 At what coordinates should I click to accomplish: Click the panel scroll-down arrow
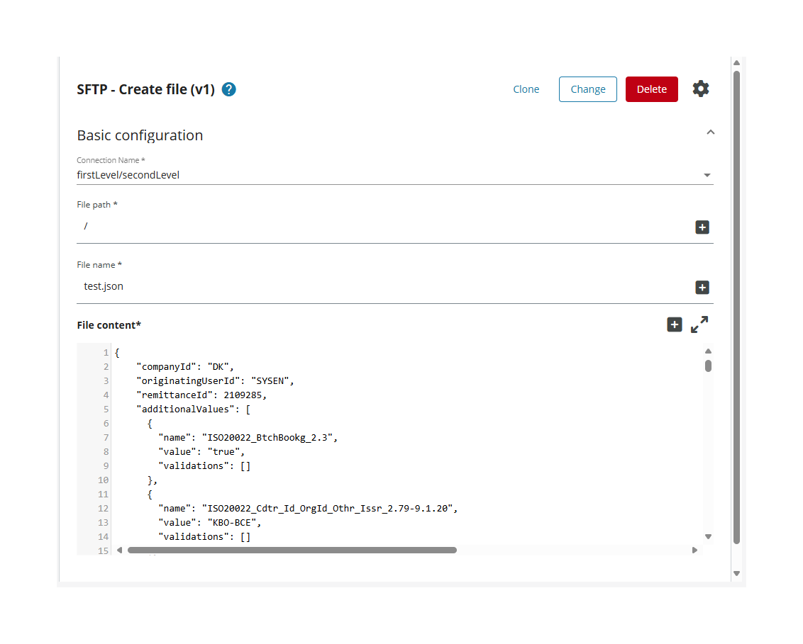[736, 573]
